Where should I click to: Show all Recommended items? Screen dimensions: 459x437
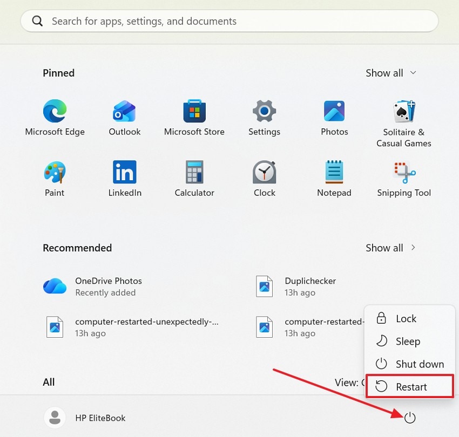coord(391,248)
